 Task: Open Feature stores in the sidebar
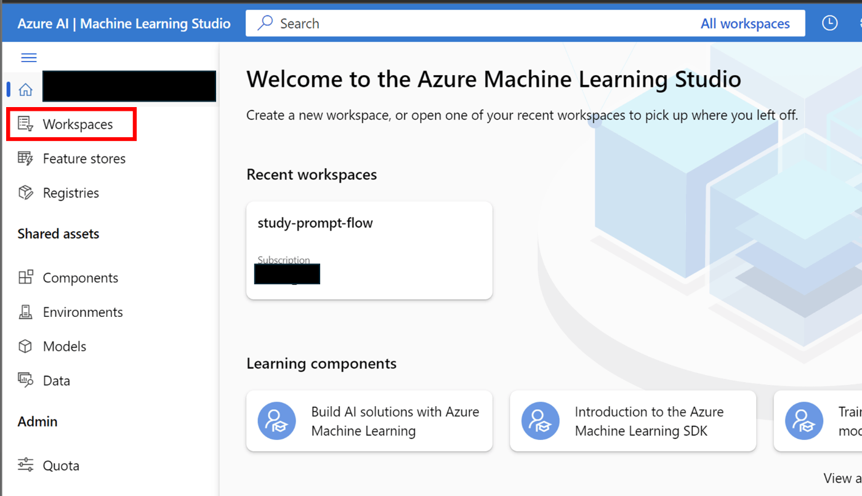click(x=84, y=159)
